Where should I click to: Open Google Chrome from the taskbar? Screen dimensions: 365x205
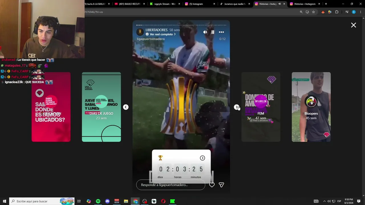pyautogui.click(x=135, y=201)
